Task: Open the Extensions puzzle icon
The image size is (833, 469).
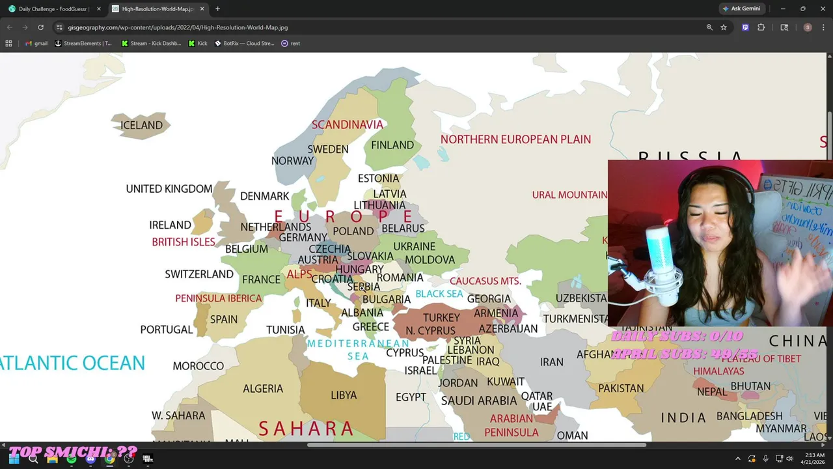Action: coord(761,27)
